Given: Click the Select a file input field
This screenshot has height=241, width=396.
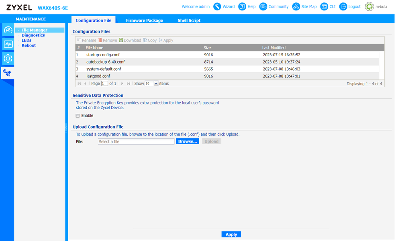Looking at the screenshot, I should tap(136, 141).
